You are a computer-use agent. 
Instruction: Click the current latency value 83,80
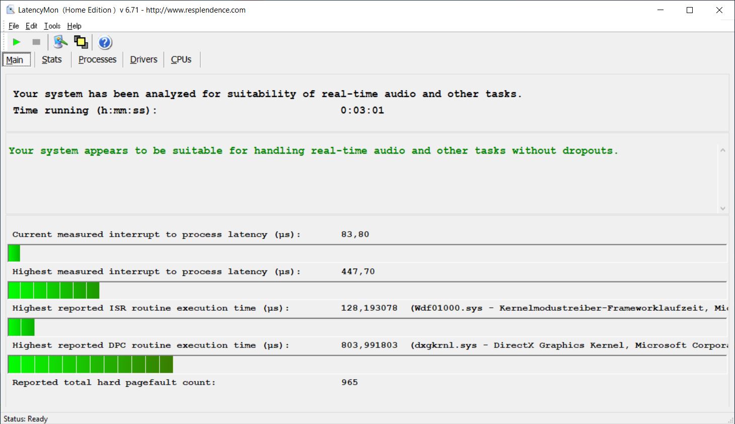355,235
